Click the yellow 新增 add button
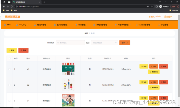The image size is (180, 108). (12, 50)
